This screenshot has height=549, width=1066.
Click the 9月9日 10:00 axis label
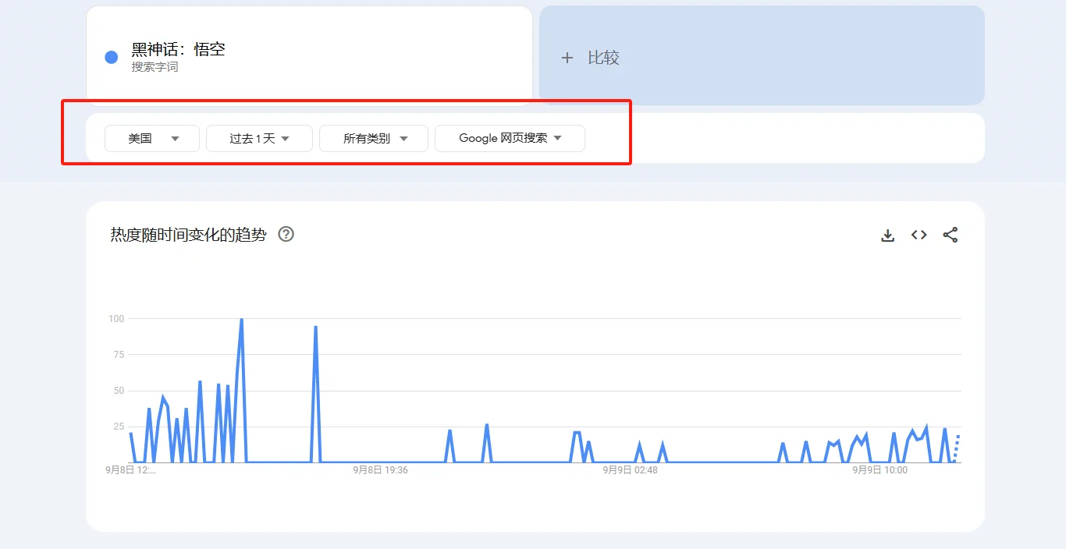(879, 470)
